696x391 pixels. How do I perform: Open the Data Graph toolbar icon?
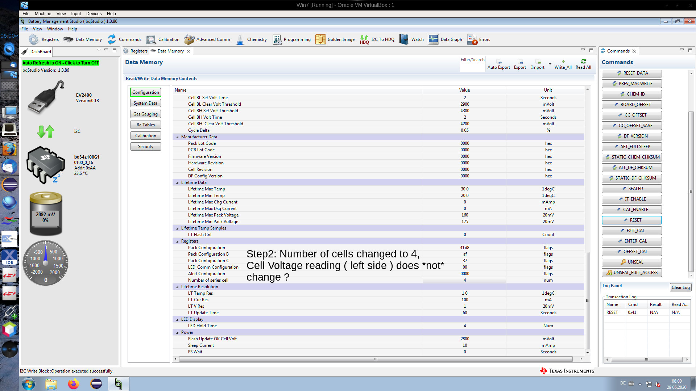pos(433,39)
